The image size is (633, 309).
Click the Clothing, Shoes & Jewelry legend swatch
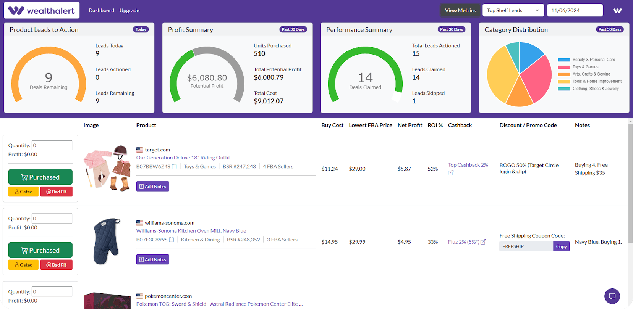(564, 89)
